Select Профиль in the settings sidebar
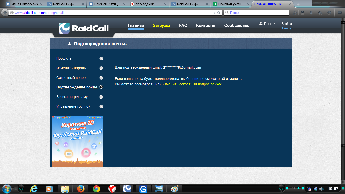This screenshot has height=194, width=345. (x=64, y=58)
